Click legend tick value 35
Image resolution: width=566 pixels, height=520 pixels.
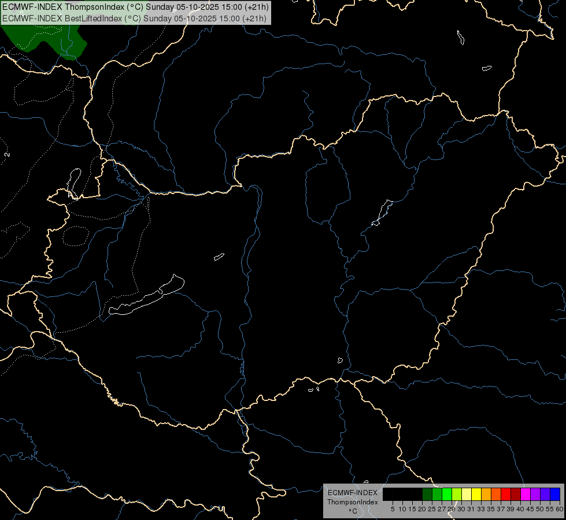pyautogui.click(x=491, y=509)
